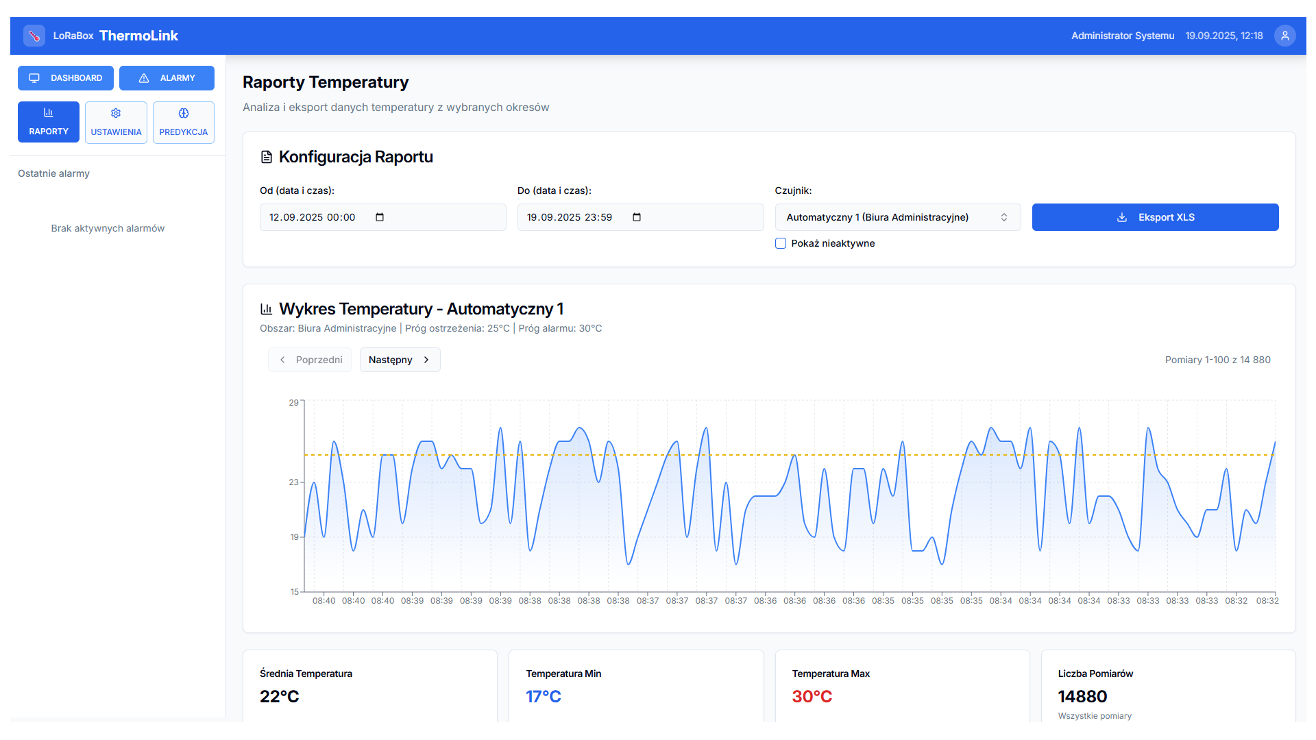Enable the Pokaż nieaktywne checkbox
Image resolution: width=1316 pixels, height=740 pixels.
coord(781,243)
